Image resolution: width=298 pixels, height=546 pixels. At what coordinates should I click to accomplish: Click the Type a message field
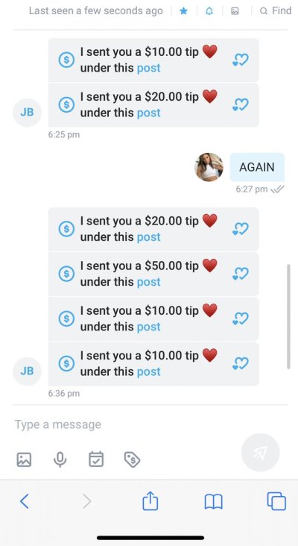pyautogui.click(x=150, y=424)
